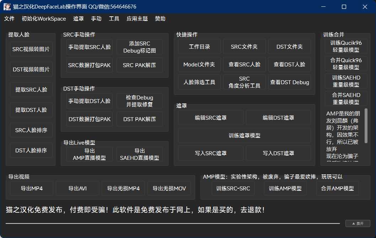Image resolution: width=376 pixels, height=238 pixels.
Task: Launch the 人脸筛选工具 button
Action: pos(199,82)
